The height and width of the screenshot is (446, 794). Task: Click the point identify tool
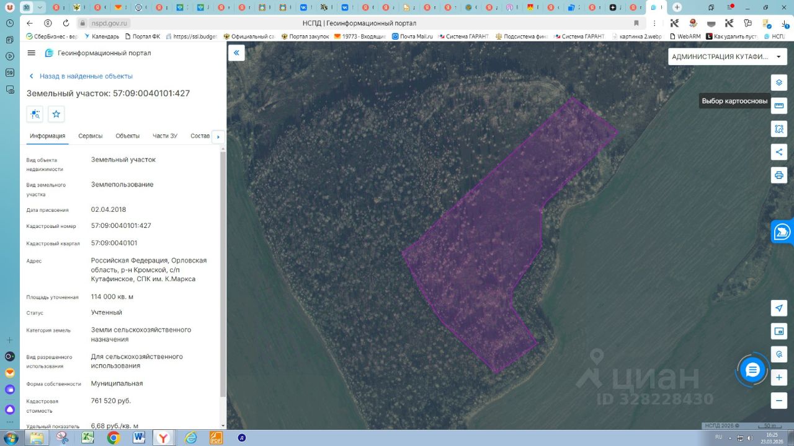pos(779,354)
